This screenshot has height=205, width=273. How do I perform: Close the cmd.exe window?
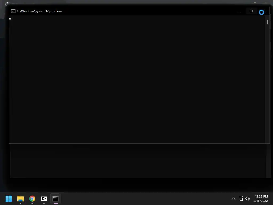coord(263,11)
